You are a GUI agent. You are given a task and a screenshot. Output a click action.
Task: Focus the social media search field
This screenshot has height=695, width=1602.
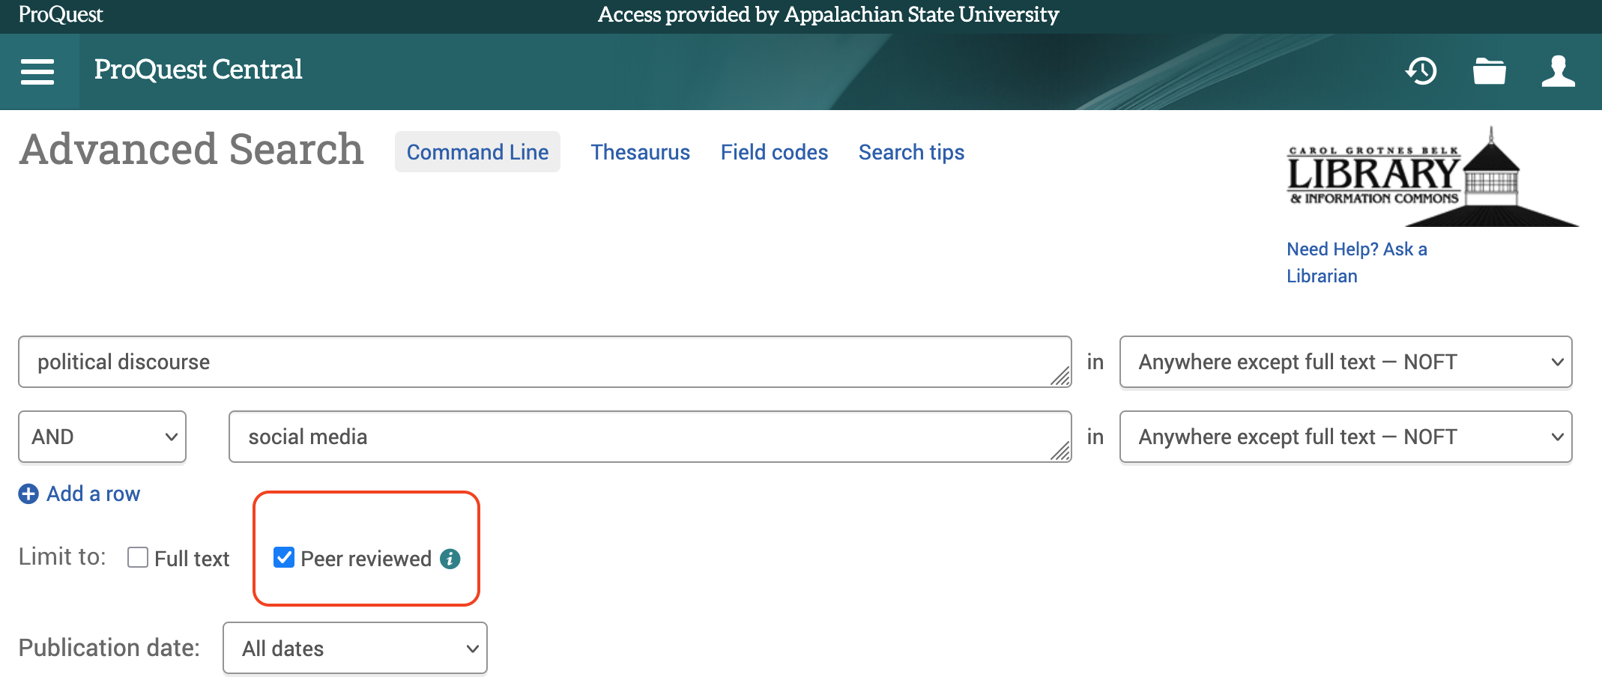650,437
